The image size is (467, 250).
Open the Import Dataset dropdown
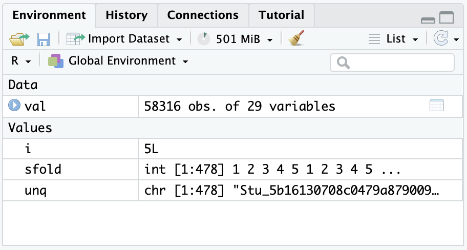(x=124, y=39)
